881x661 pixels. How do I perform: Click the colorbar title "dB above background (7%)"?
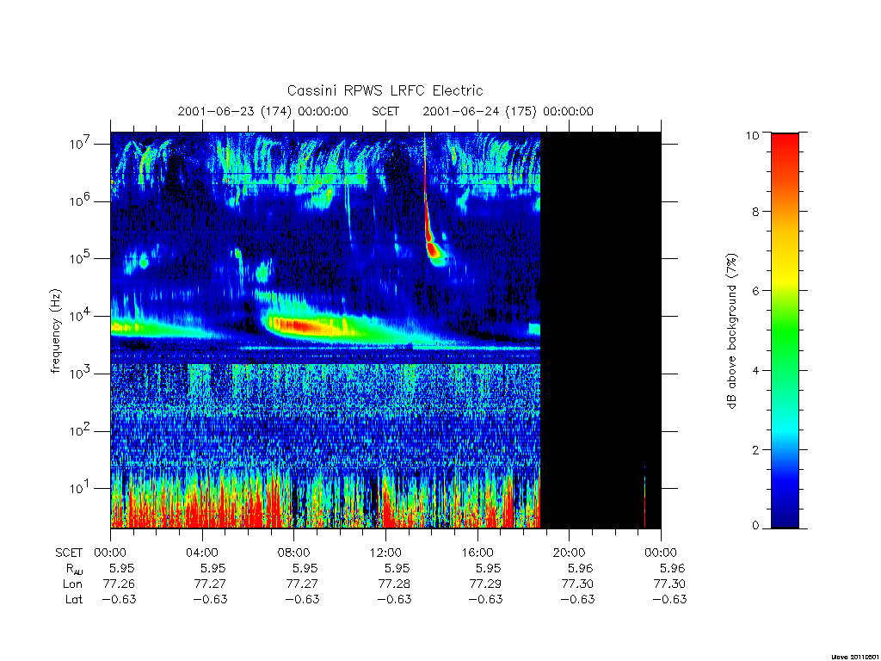[x=731, y=330]
